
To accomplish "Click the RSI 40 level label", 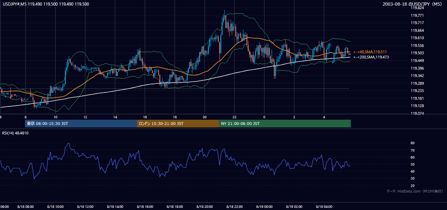I will (413, 171).
